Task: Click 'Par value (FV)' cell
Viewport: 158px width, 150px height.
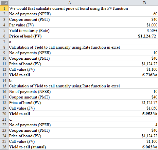Action: click(x=70, y=25)
